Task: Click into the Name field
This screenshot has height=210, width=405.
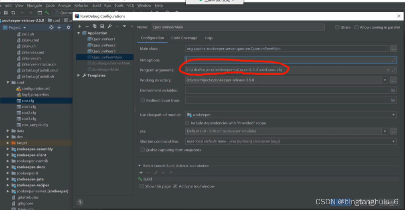Action: (x=238, y=27)
